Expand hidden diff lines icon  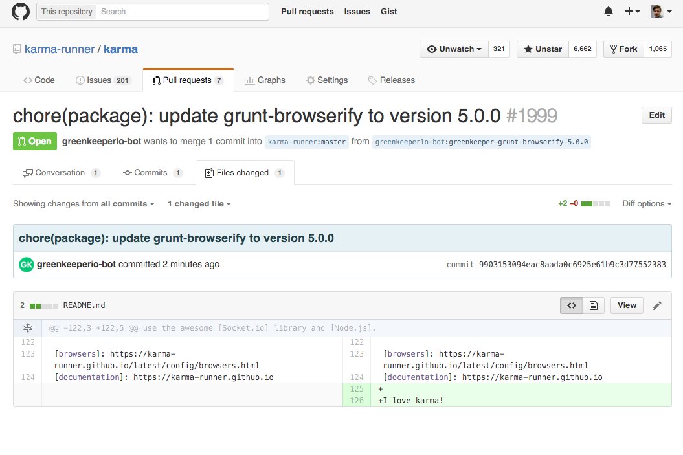[27, 328]
